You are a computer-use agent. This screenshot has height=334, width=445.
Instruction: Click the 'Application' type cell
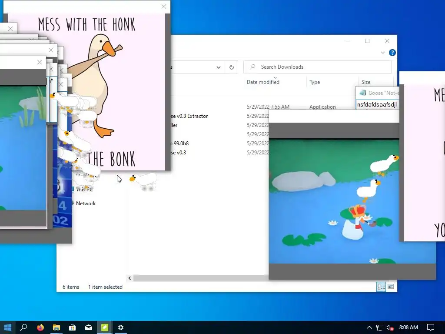322,107
